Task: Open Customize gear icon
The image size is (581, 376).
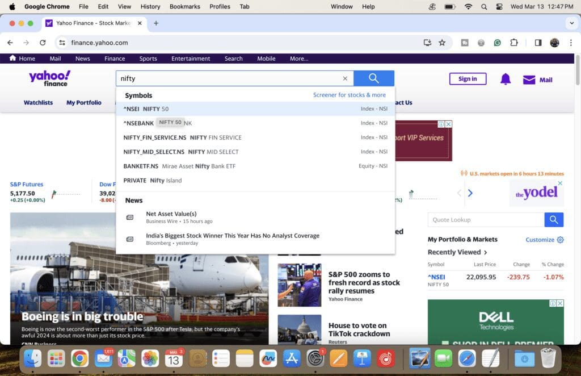Action: coord(560,240)
